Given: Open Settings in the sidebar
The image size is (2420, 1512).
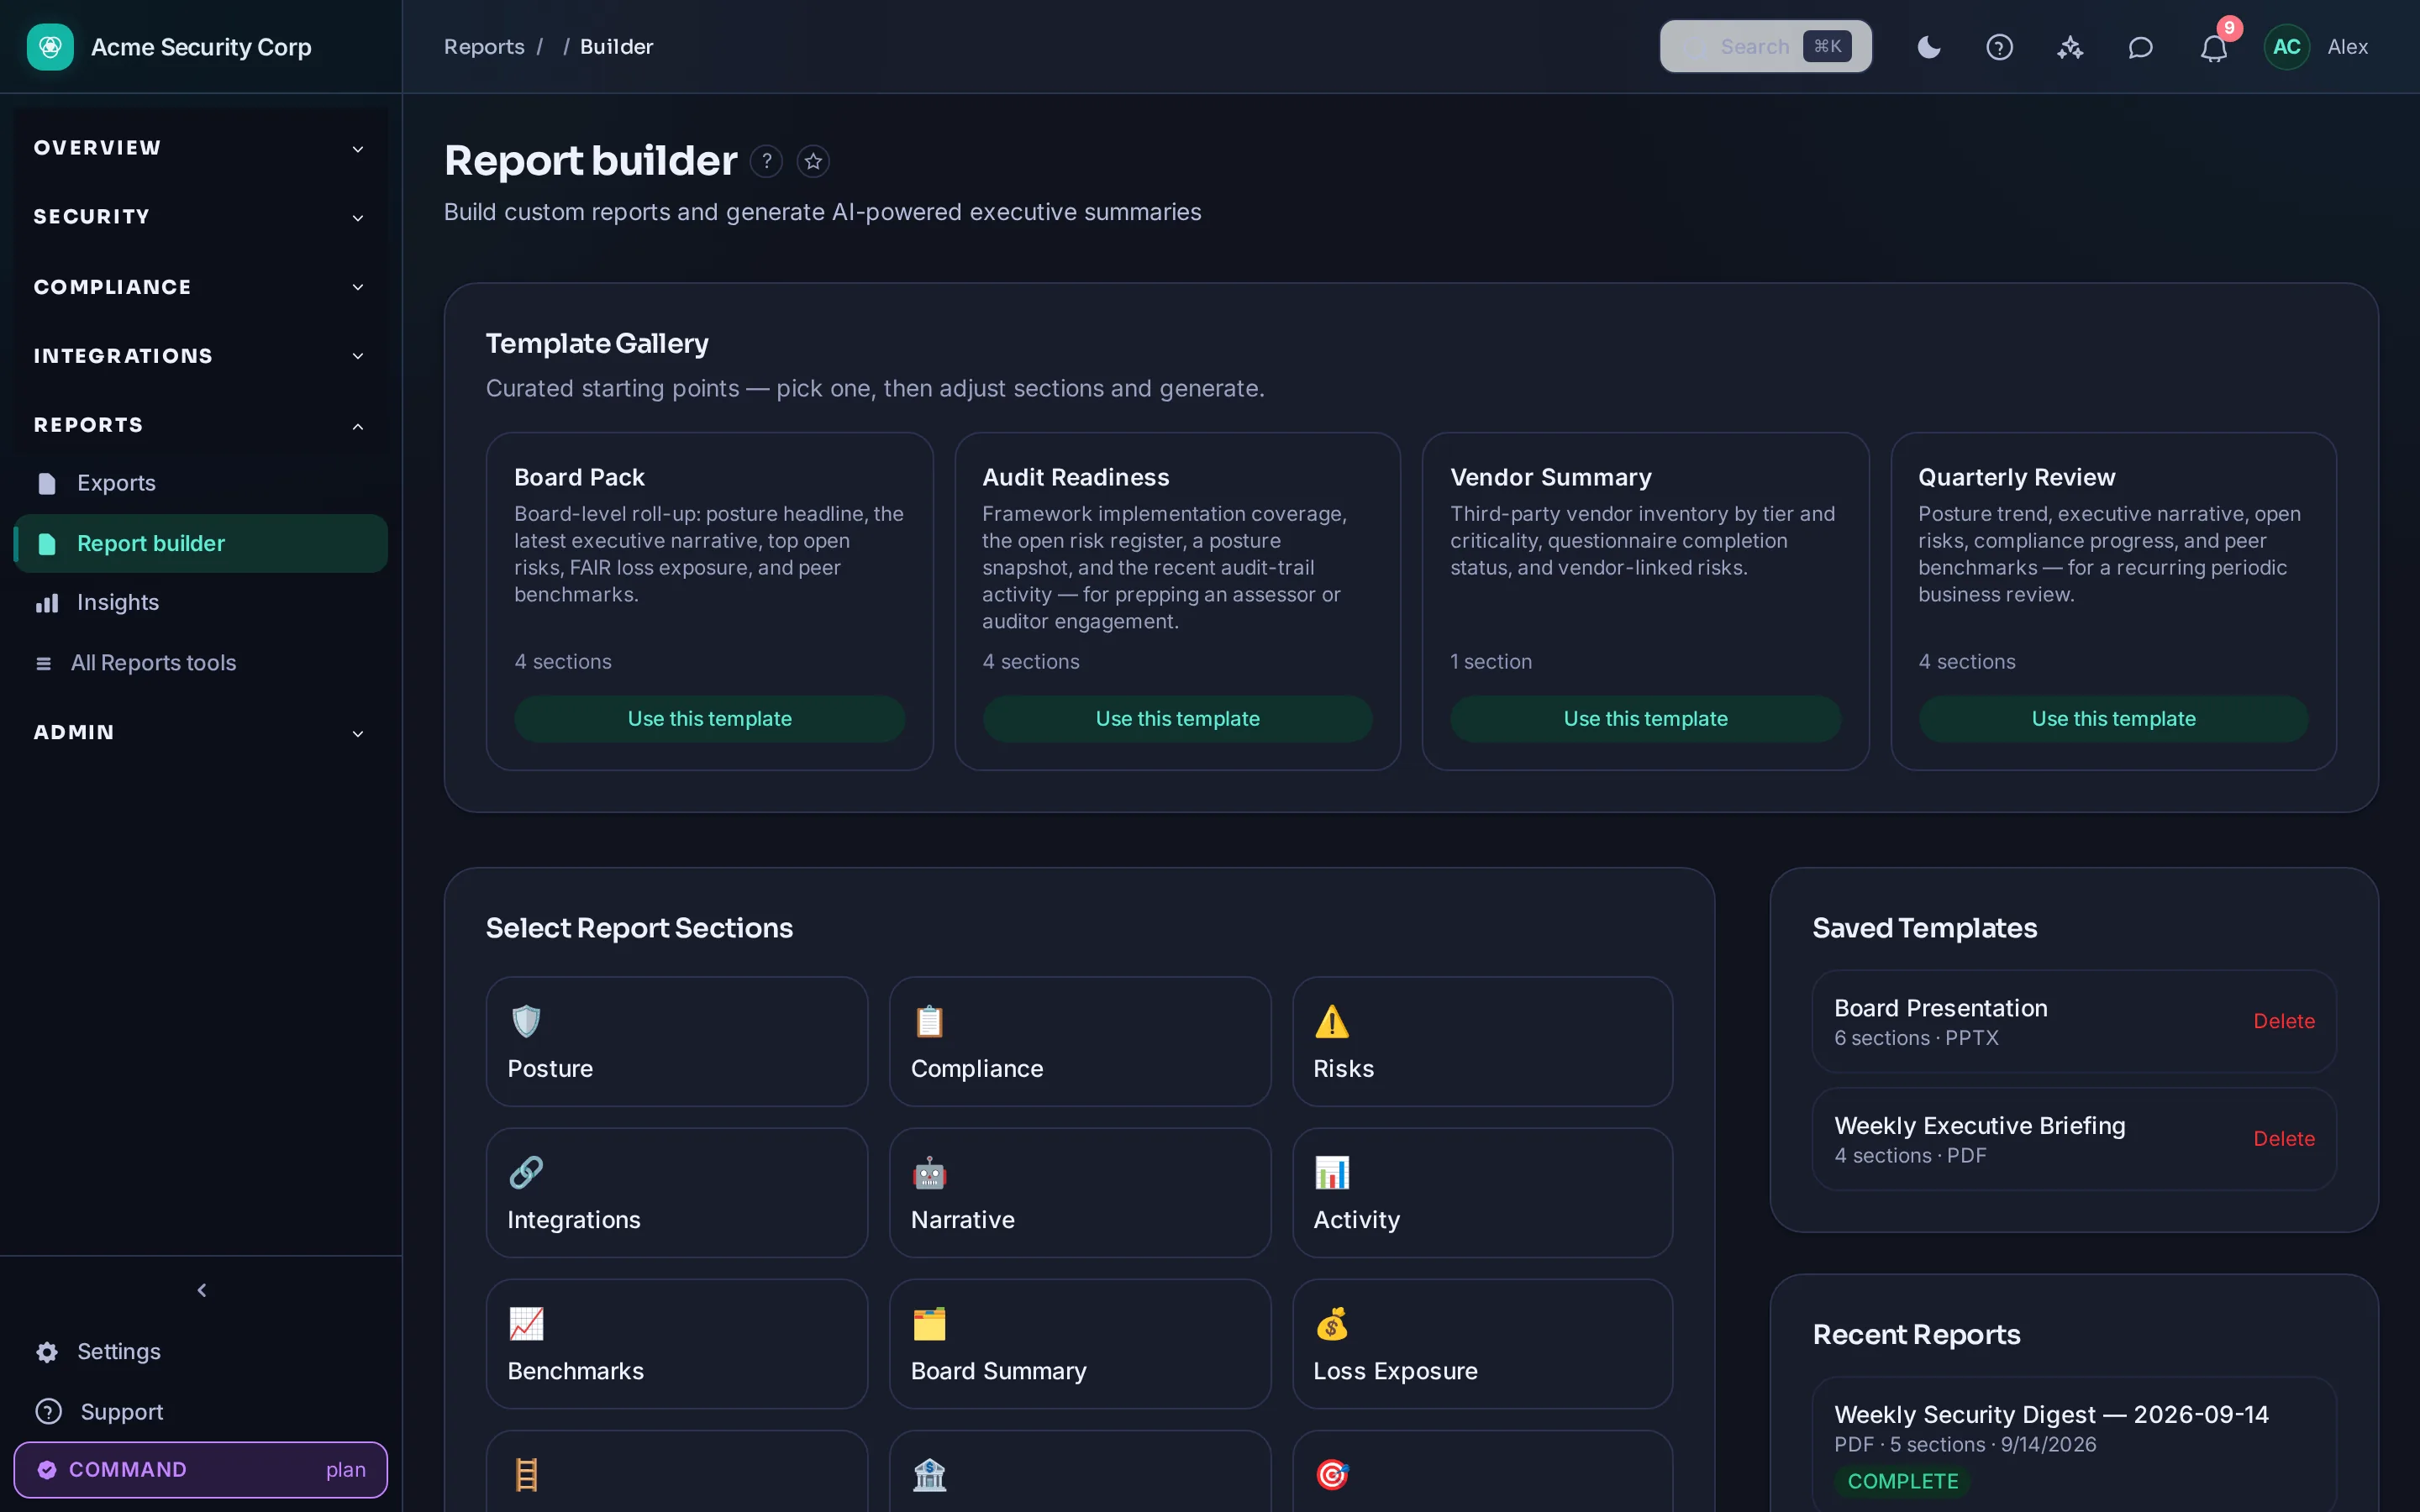Looking at the screenshot, I should point(200,1351).
